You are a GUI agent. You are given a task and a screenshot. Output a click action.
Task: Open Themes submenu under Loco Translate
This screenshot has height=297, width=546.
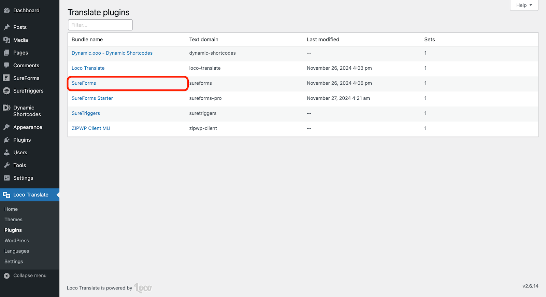(13, 220)
